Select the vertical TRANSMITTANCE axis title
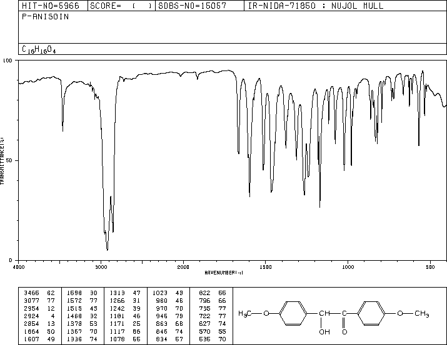This screenshot has height=345, width=447. 2,161
